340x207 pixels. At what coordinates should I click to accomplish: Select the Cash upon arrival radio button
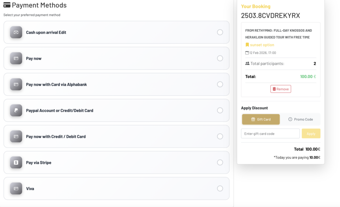220,32
